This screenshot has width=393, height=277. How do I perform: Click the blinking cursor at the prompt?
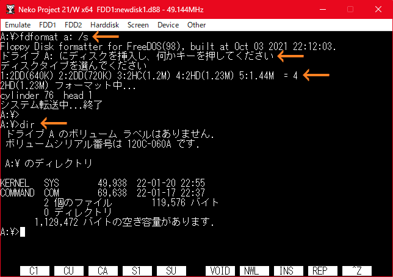[23, 232]
